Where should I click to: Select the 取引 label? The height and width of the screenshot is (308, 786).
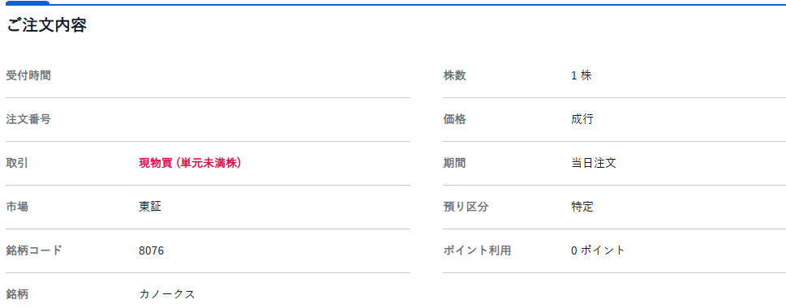pyautogui.click(x=17, y=163)
